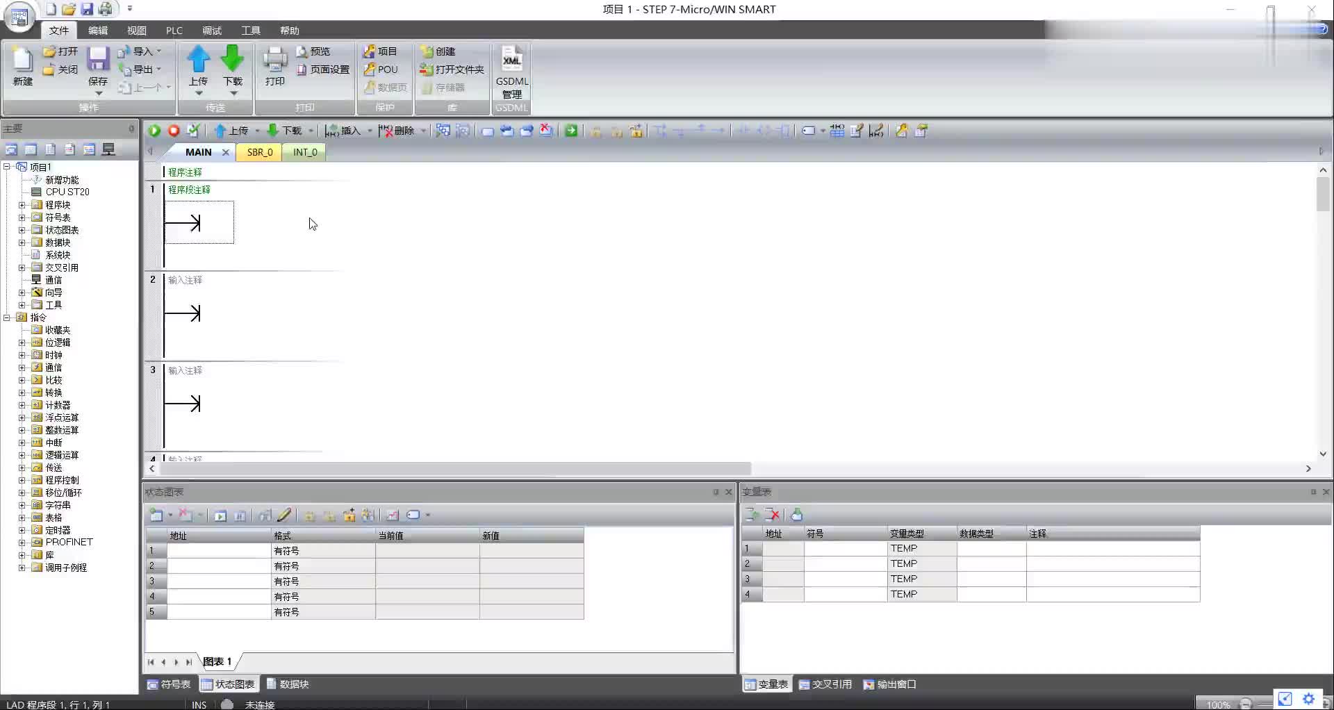Switch to the 输出窗口 bottom tab
1334x710 pixels.
tap(890, 684)
